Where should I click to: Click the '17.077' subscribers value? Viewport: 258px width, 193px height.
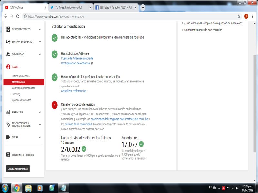pyautogui.click(x=129, y=144)
